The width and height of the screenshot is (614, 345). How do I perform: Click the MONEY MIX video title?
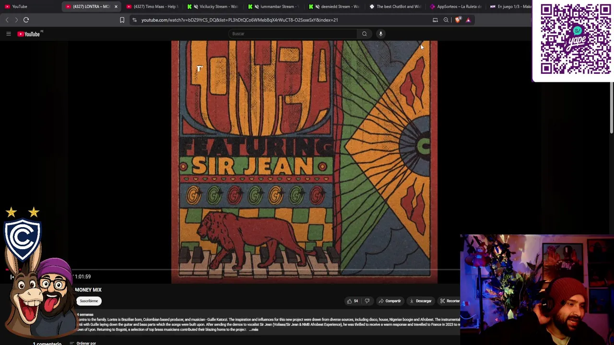coord(88,290)
